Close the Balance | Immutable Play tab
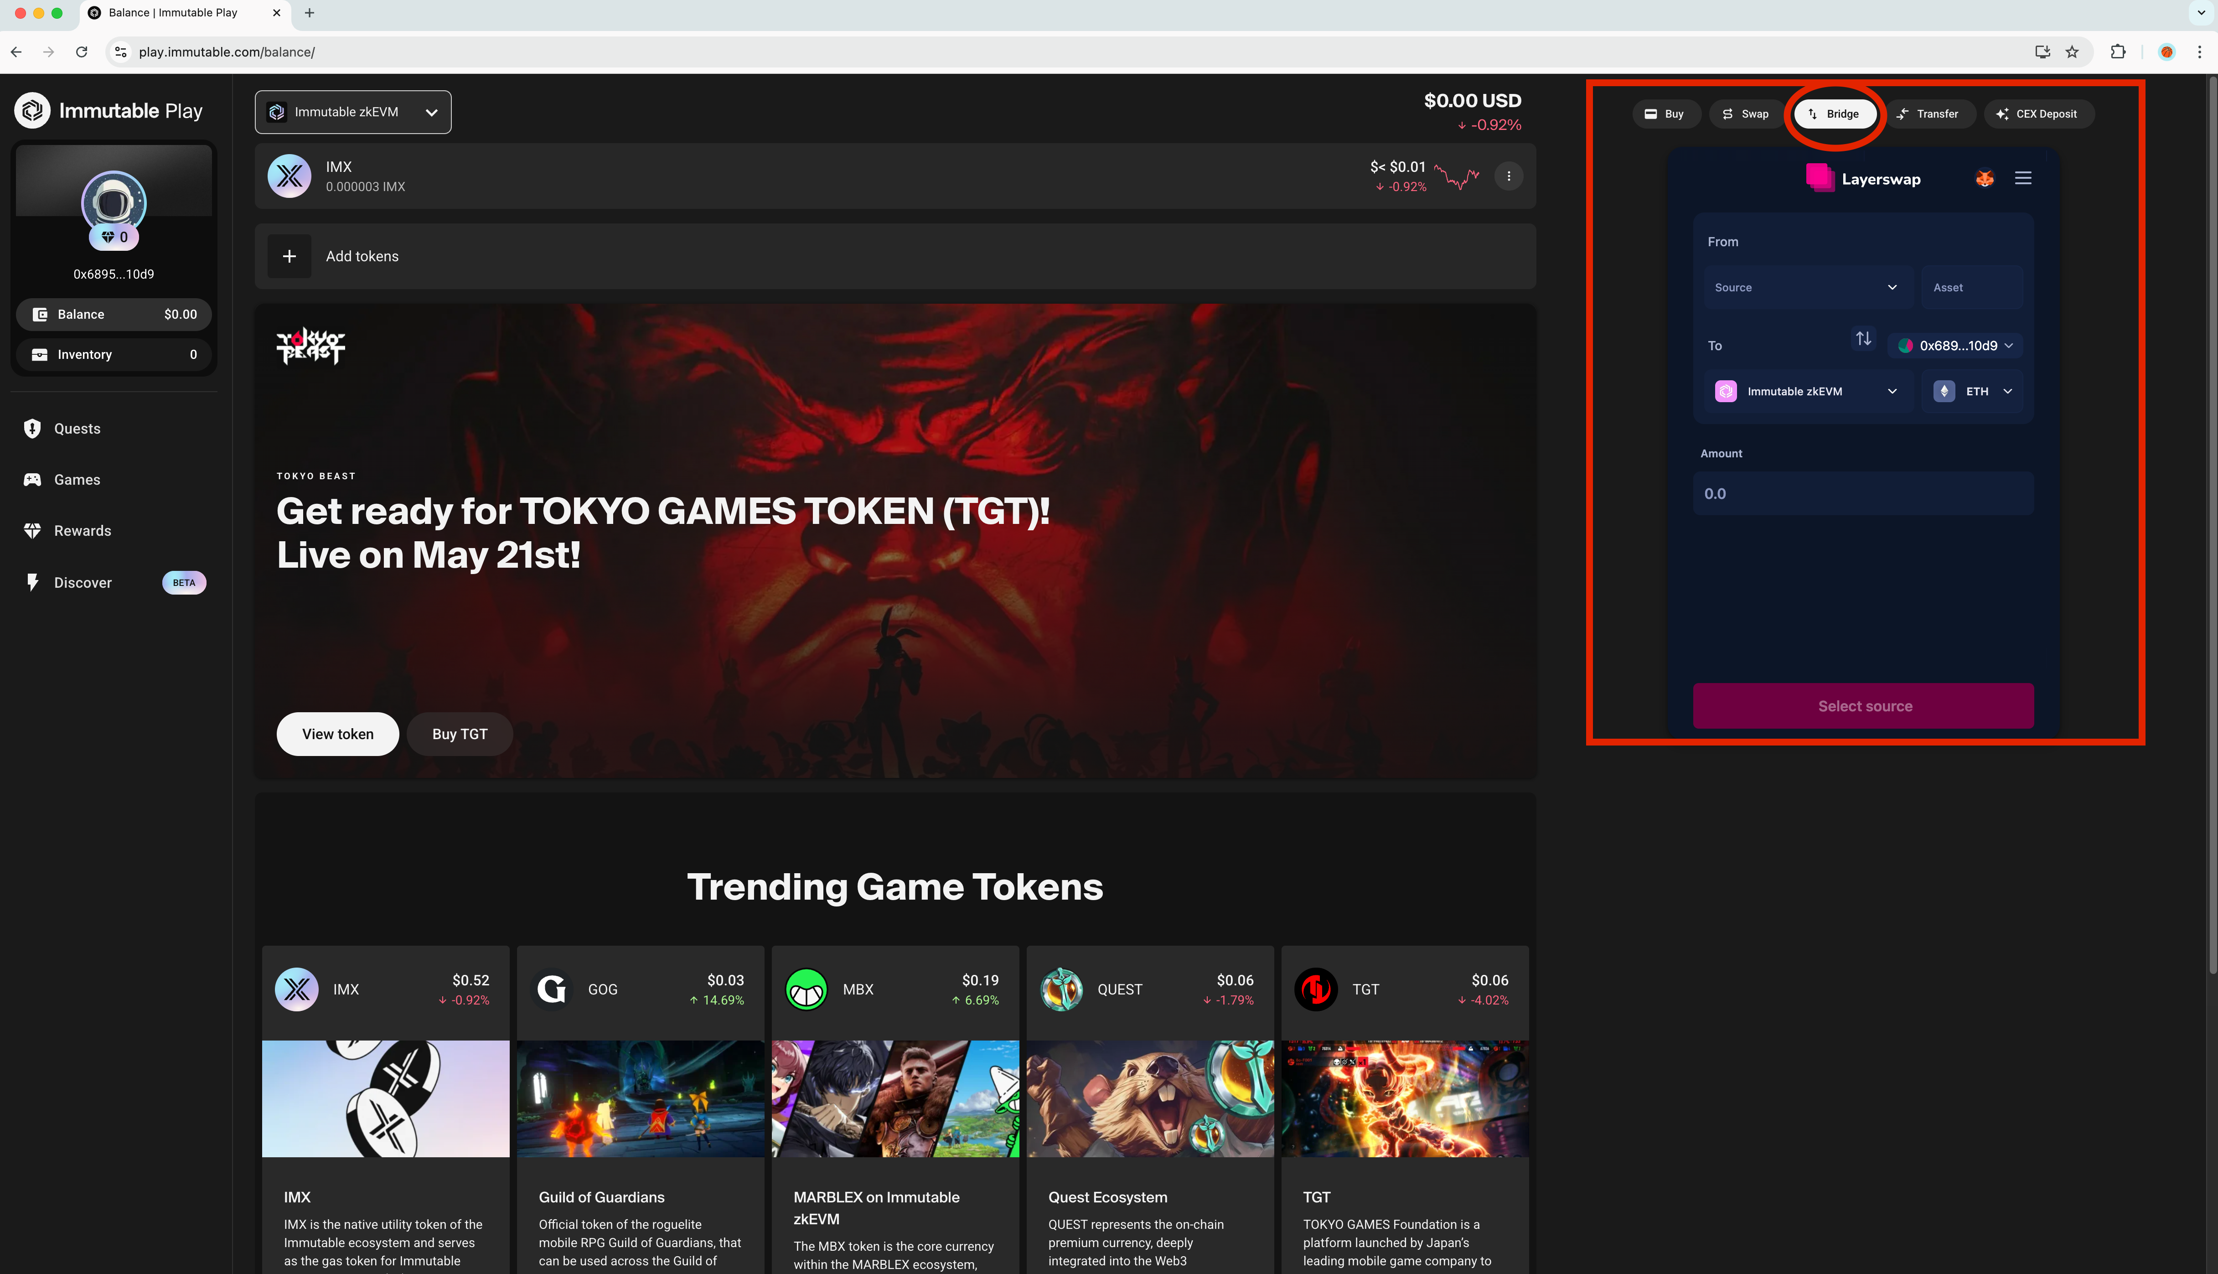The image size is (2218, 1274). 276,12
